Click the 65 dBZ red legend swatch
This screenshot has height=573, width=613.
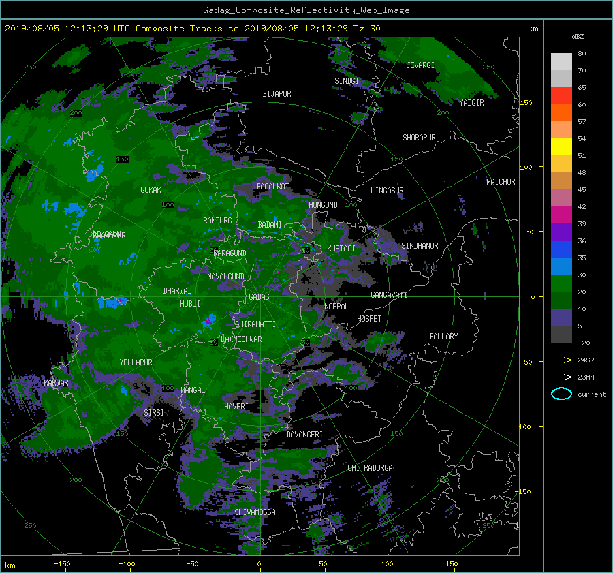click(561, 95)
